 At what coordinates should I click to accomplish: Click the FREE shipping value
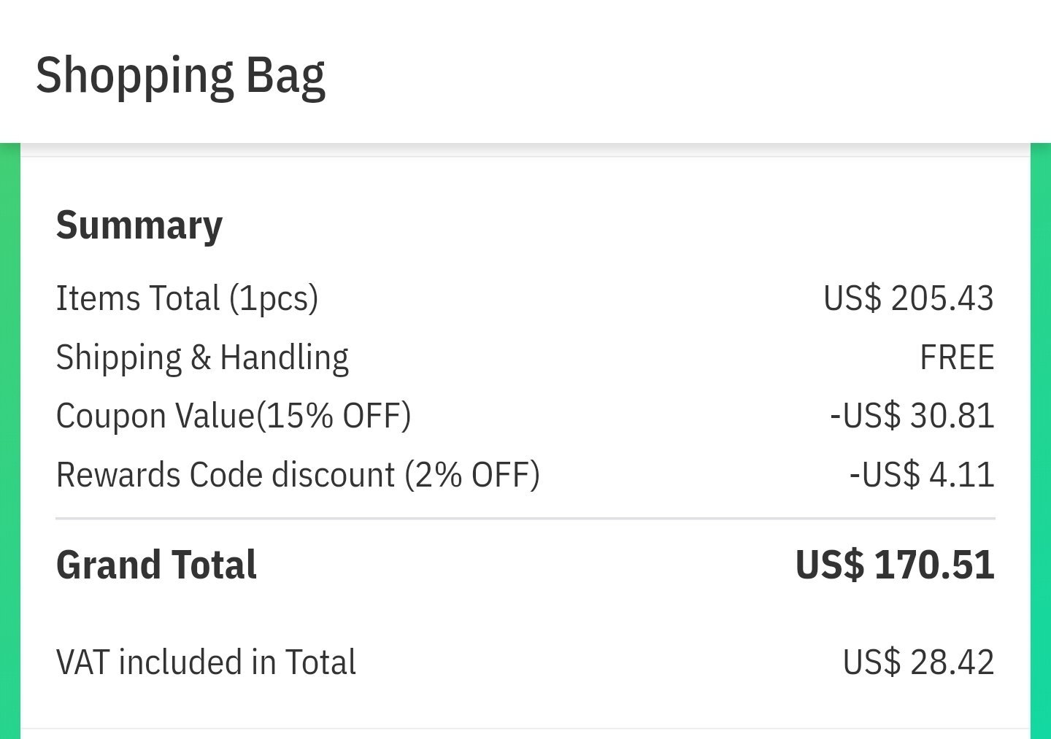(956, 357)
